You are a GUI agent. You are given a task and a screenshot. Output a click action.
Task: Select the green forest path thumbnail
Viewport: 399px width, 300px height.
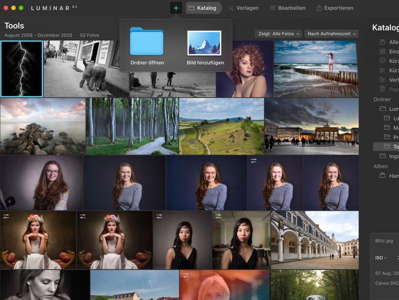click(132, 126)
